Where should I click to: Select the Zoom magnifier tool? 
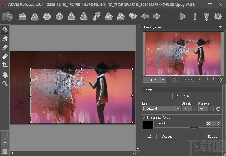[5, 84]
